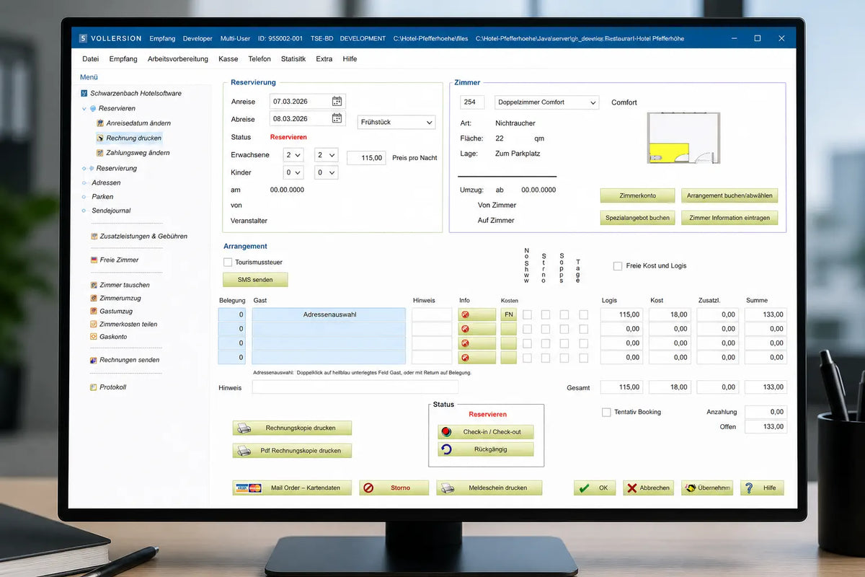Open the Rechnungen senden icon
This screenshot has width=865, height=577.
click(x=94, y=360)
